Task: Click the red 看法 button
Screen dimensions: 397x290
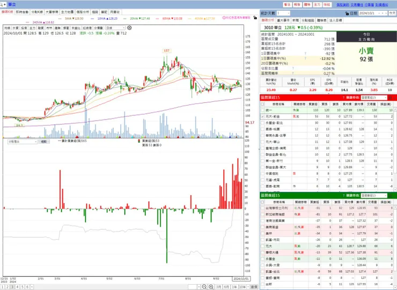Action: click(287, 4)
